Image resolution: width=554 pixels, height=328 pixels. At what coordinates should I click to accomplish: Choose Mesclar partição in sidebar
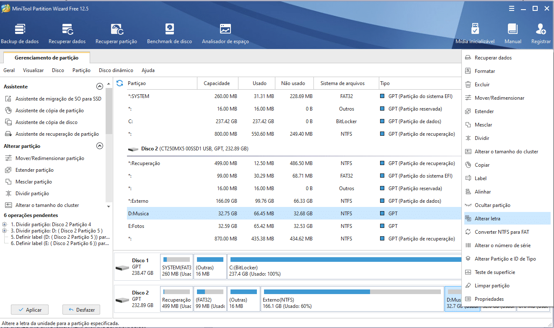pyautogui.click(x=28, y=182)
